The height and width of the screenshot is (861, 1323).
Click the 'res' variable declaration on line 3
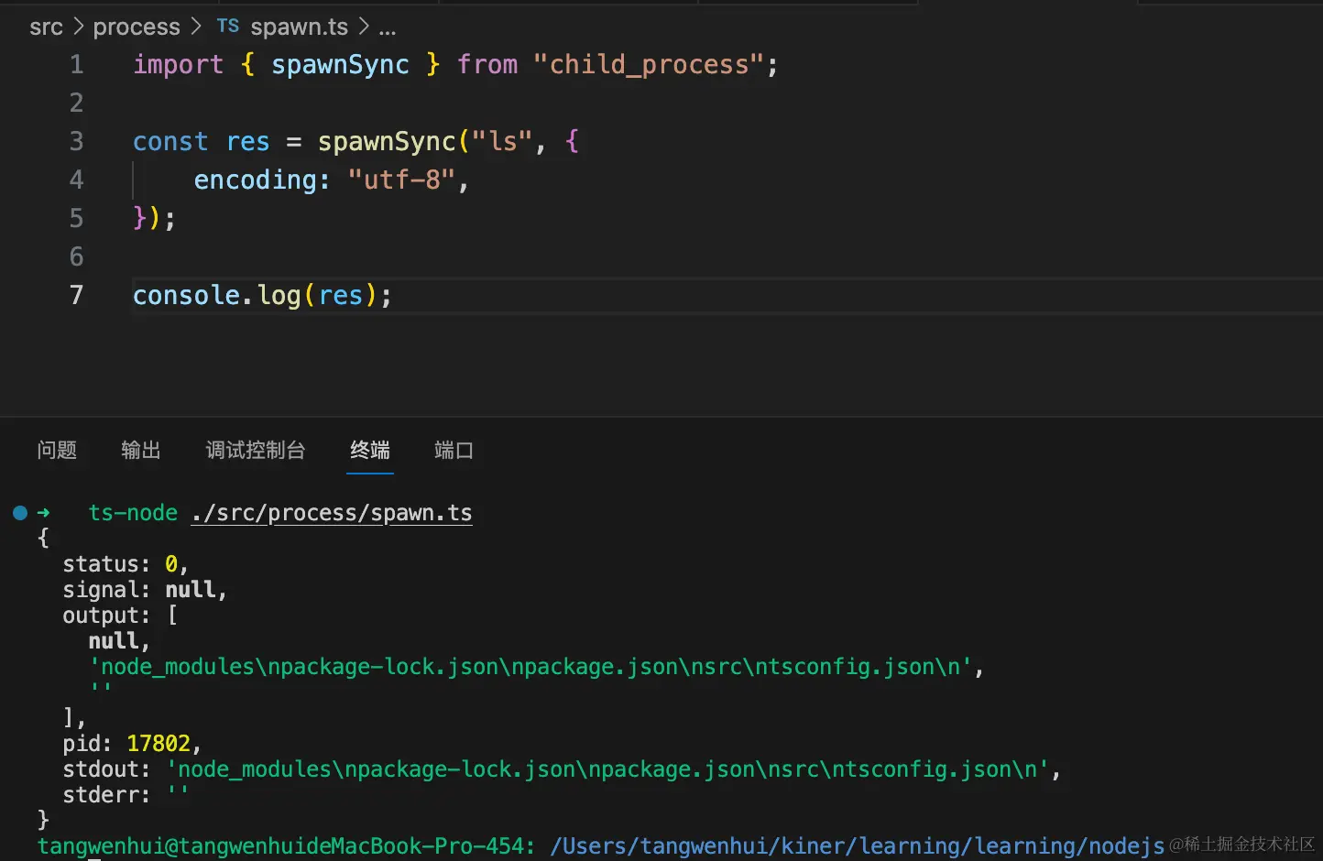pyautogui.click(x=247, y=142)
